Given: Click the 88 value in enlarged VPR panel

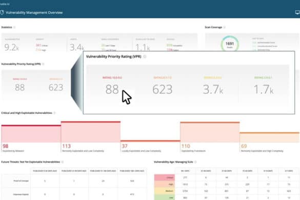Looking at the screenshot, I should tap(112, 89).
